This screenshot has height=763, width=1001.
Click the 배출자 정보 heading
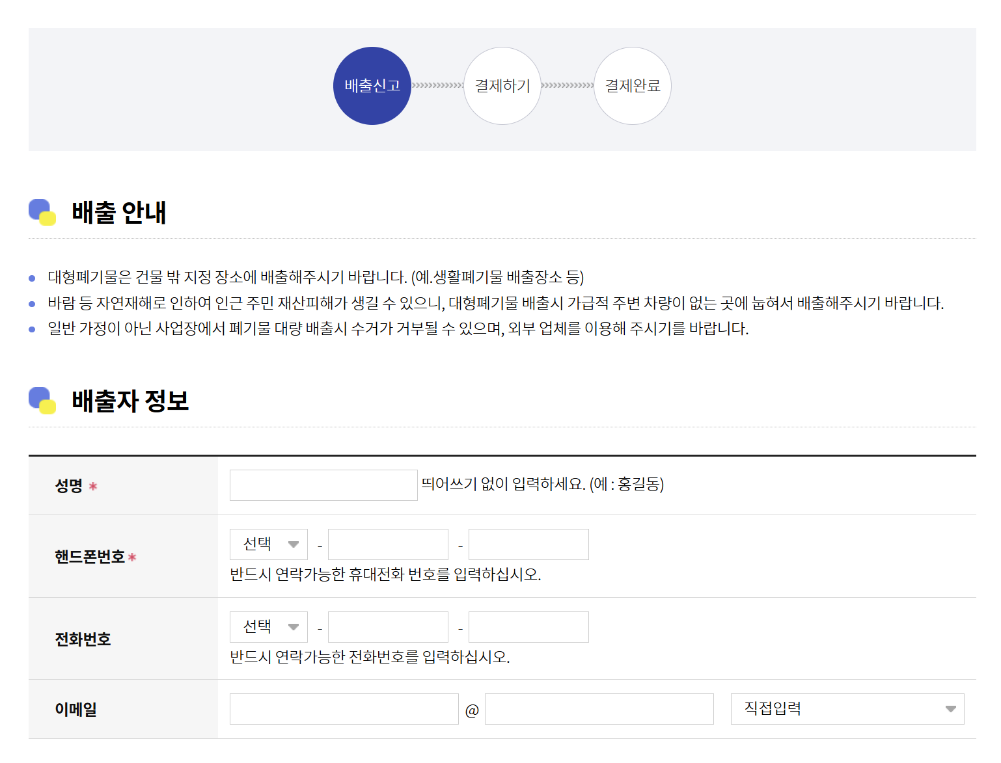click(x=130, y=401)
